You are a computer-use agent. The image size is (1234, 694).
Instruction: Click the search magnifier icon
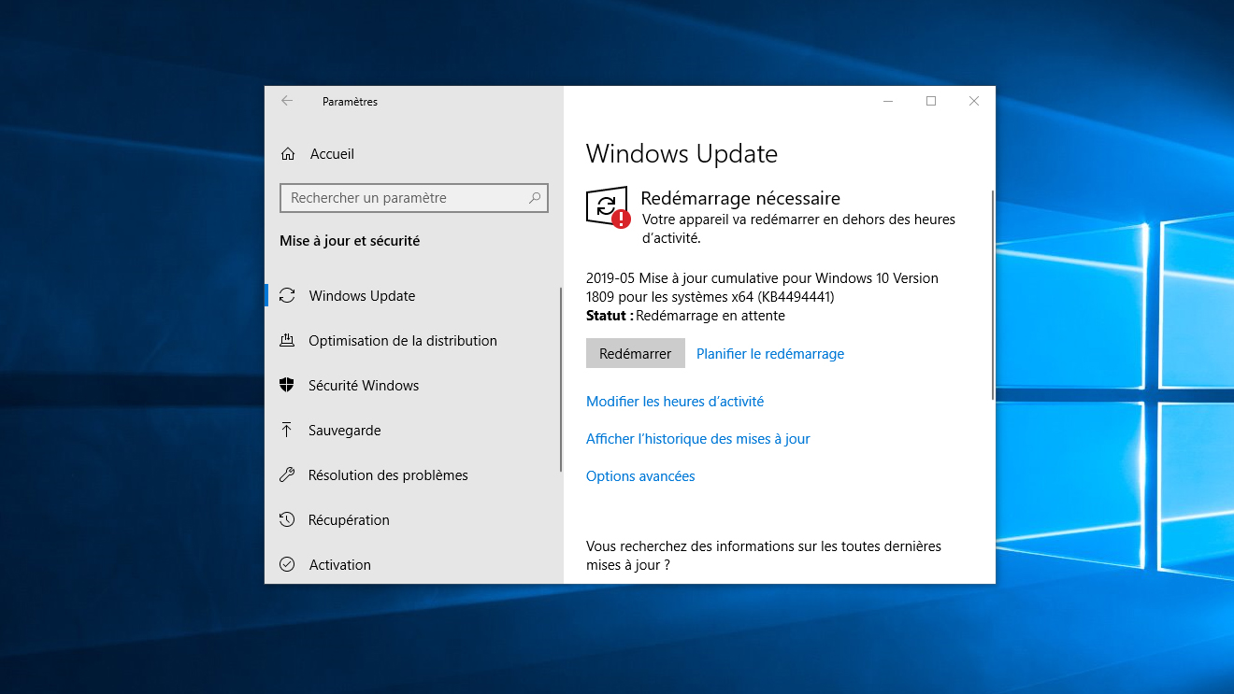[x=535, y=198]
